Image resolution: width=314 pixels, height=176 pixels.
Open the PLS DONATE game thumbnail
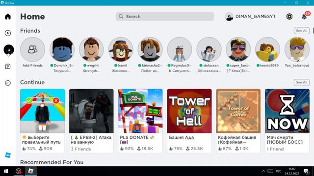click(x=140, y=111)
